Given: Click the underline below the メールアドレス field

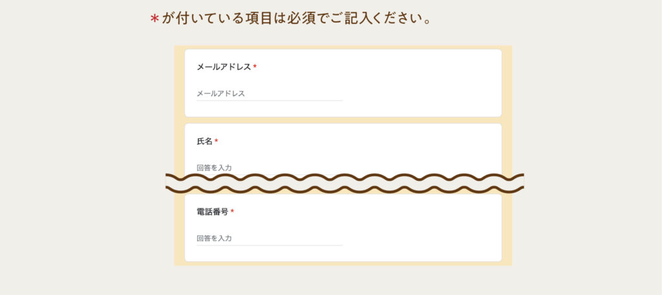Looking at the screenshot, I should (269, 101).
